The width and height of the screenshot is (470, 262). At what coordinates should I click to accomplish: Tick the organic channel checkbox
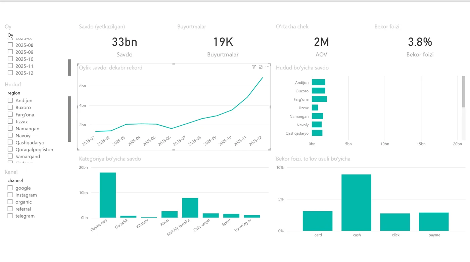[x=10, y=202]
